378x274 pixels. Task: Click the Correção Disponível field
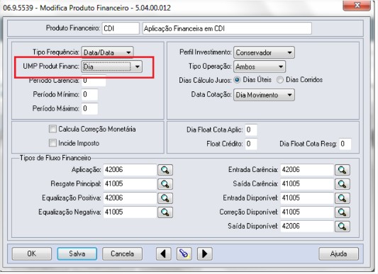click(307, 212)
